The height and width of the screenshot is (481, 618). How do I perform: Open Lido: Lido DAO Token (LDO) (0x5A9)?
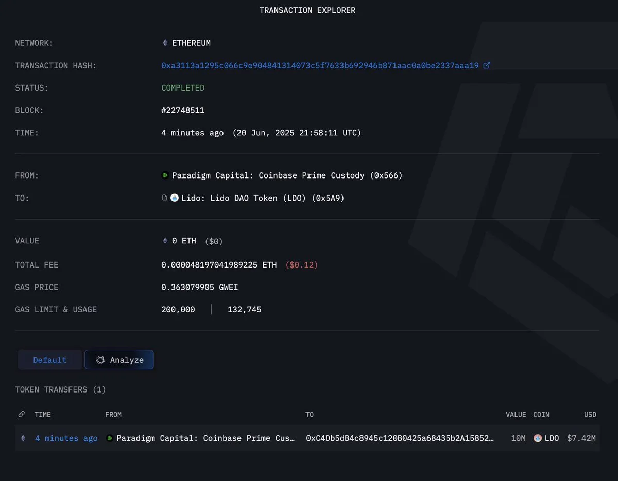point(263,198)
